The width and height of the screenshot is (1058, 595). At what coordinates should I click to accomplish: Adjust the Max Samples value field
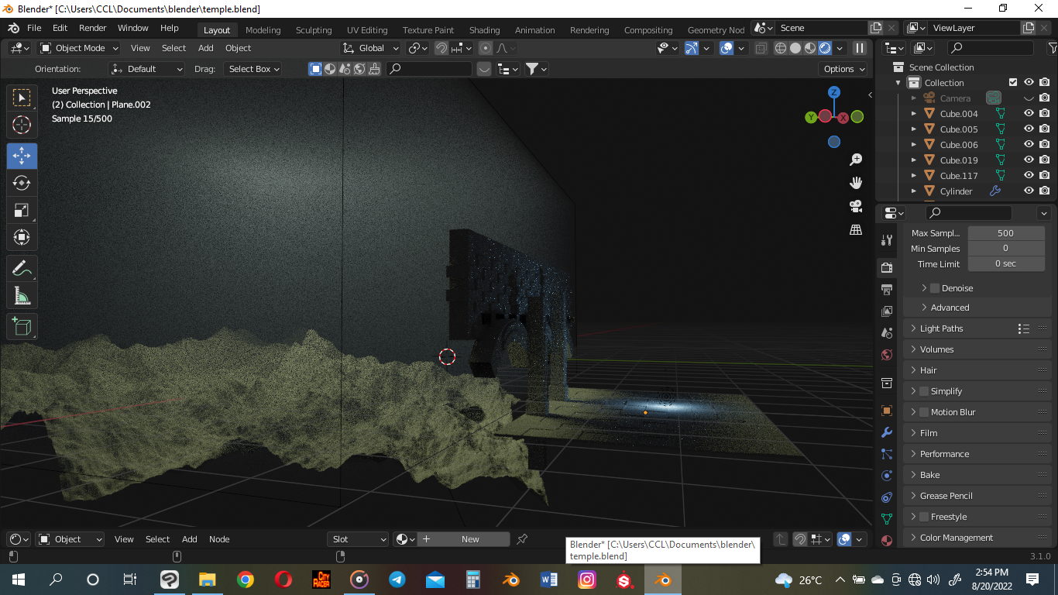click(1005, 233)
